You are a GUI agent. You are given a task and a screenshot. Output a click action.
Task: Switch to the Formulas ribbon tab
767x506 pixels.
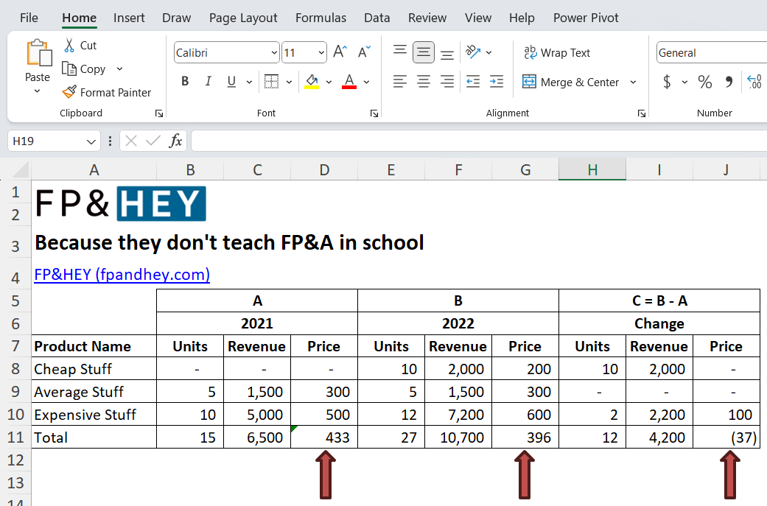point(321,17)
